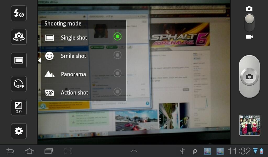Viewport: 268px width, 157px height.
Task: Open the last photo thumbnail in gallery
Action: [250, 125]
